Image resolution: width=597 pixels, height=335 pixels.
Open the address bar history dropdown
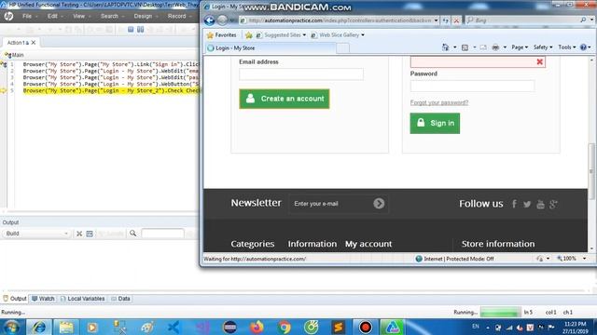pyautogui.click(x=436, y=20)
